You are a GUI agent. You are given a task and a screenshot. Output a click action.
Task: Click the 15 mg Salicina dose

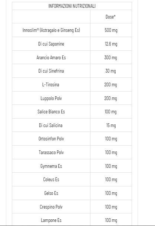pyautogui.click(x=111, y=125)
